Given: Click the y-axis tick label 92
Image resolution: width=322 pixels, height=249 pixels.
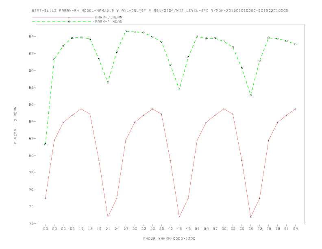Looking at the screenshot, I should pyautogui.click(x=31, y=54).
